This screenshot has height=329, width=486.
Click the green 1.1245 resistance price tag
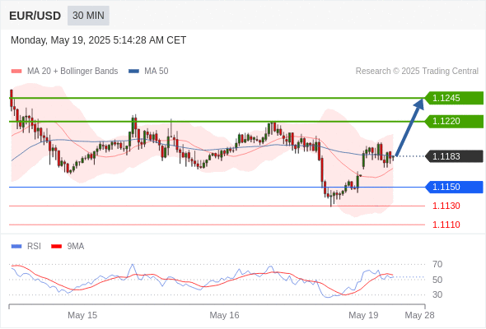(454, 98)
